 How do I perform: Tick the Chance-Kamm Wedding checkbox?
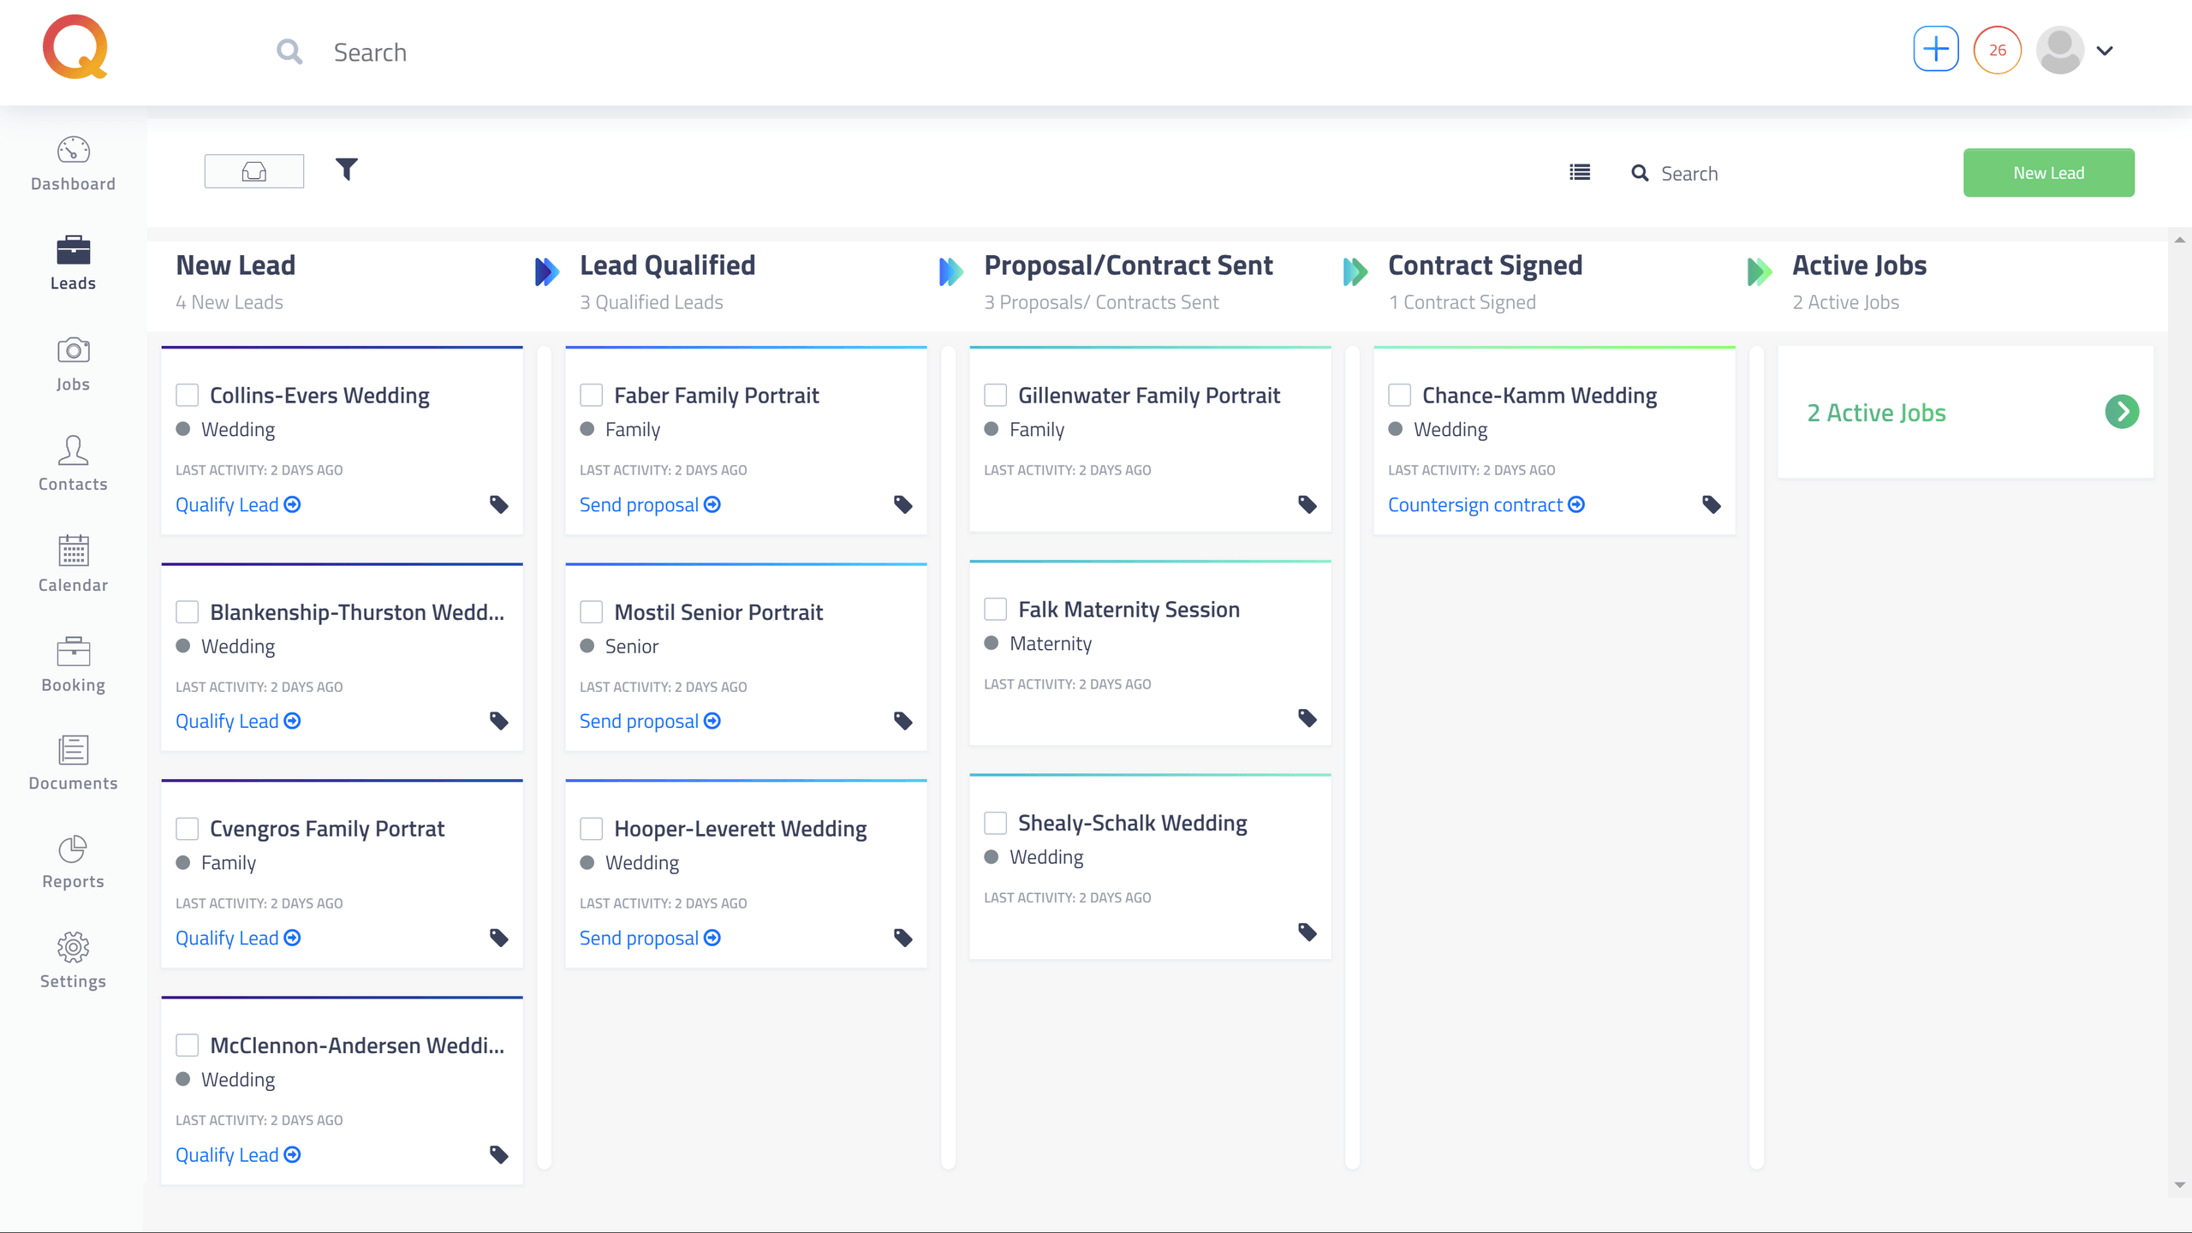coord(1400,395)
